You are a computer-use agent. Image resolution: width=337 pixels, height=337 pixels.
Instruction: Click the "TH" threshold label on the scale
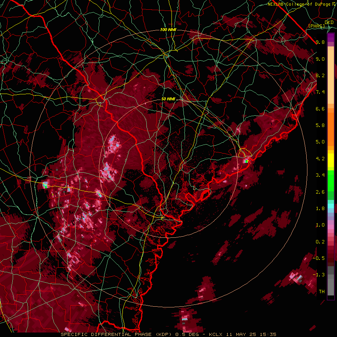coord(322,292)
